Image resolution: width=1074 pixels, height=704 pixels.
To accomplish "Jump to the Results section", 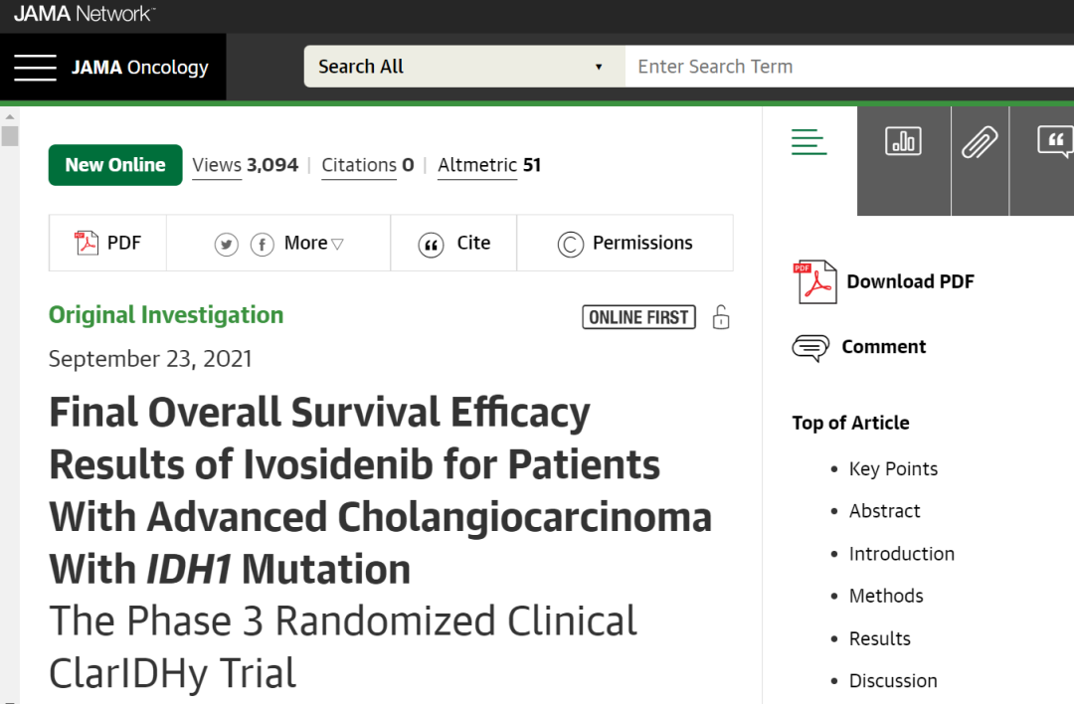I will pyautogui.click(x=879, y=639).
